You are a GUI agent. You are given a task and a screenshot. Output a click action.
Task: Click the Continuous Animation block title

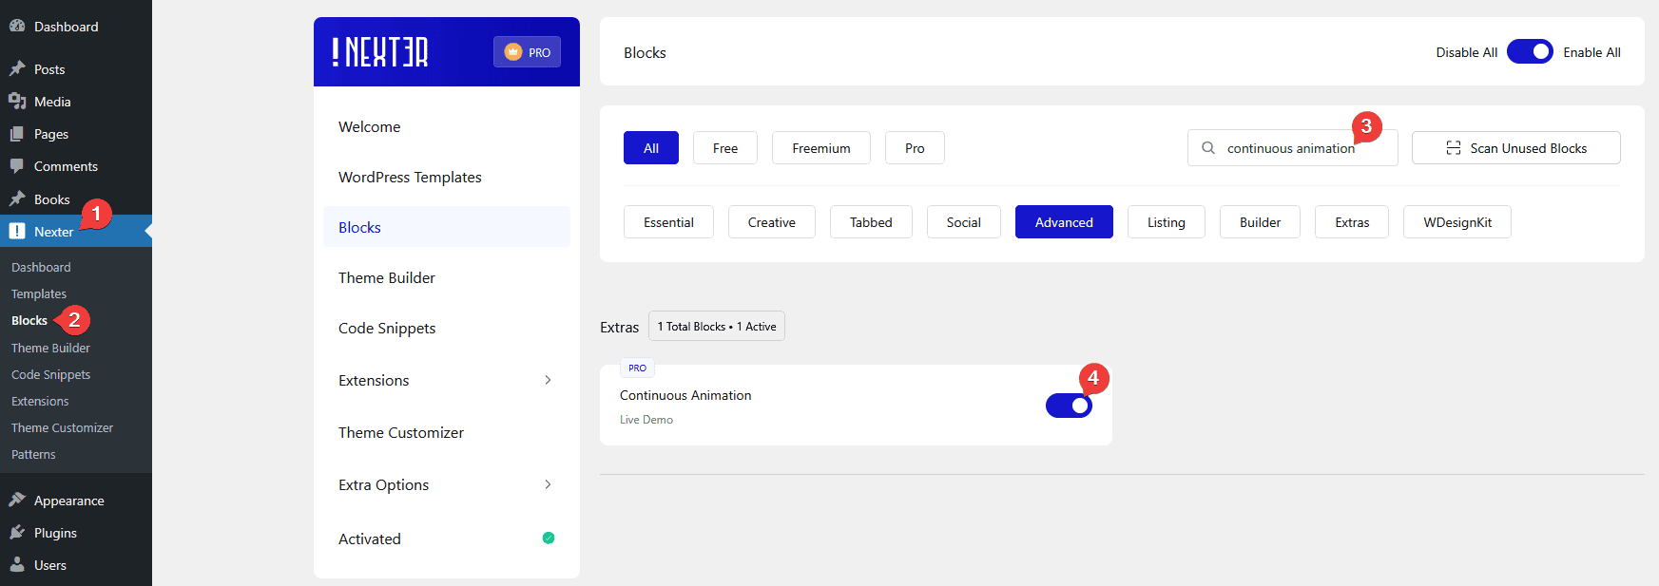[685, 395]
